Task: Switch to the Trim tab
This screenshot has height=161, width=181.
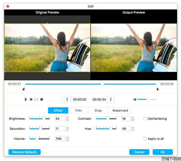Action: (x=78, y=111)
